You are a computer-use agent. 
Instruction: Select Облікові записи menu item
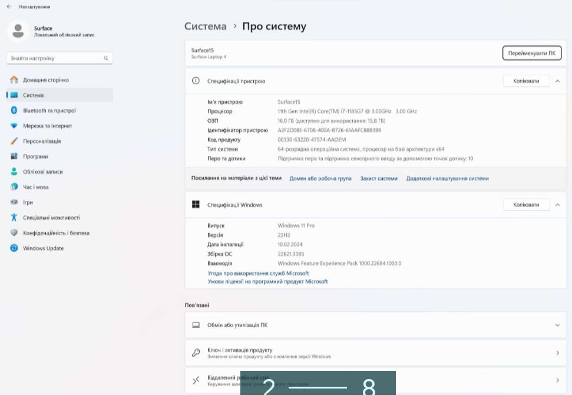pos(42,172)
